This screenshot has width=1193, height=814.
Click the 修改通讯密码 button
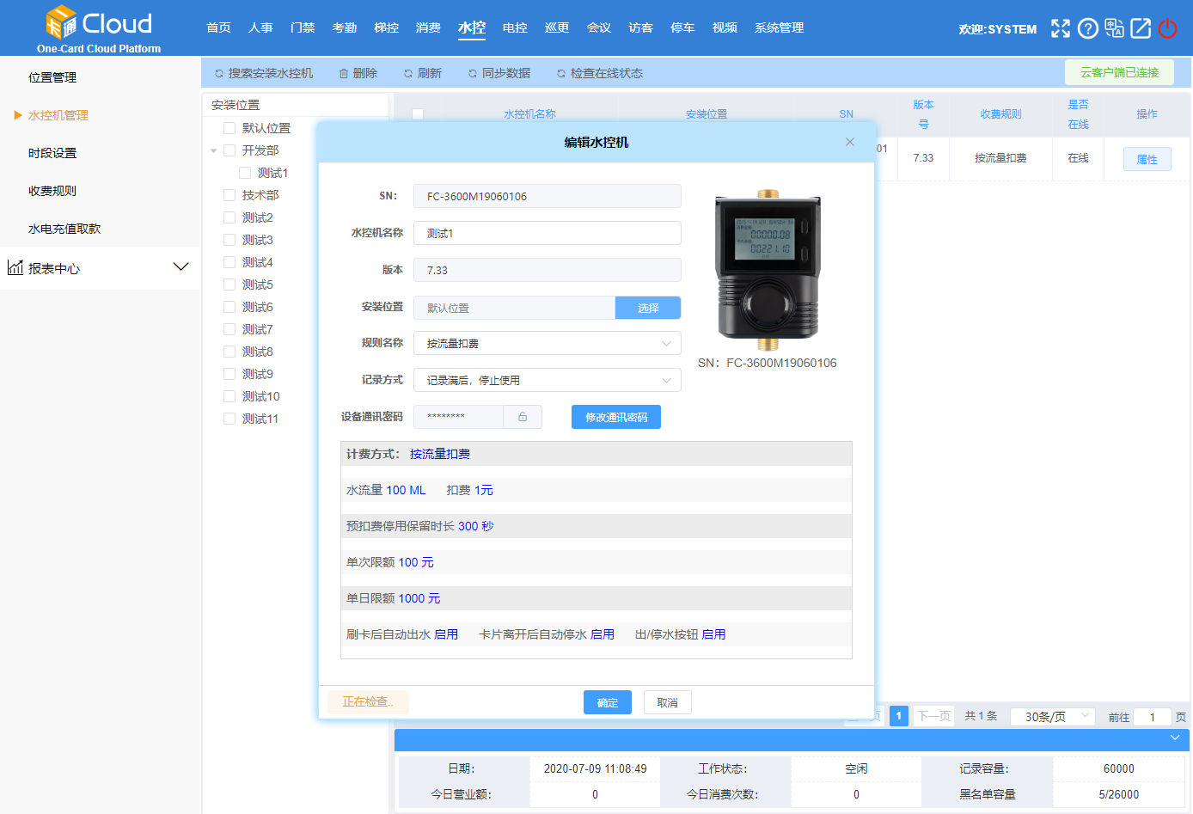(615, 417)
